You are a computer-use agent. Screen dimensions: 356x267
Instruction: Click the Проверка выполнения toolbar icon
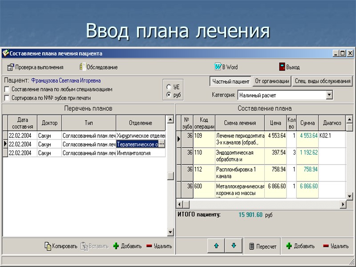tap(10, 67)
